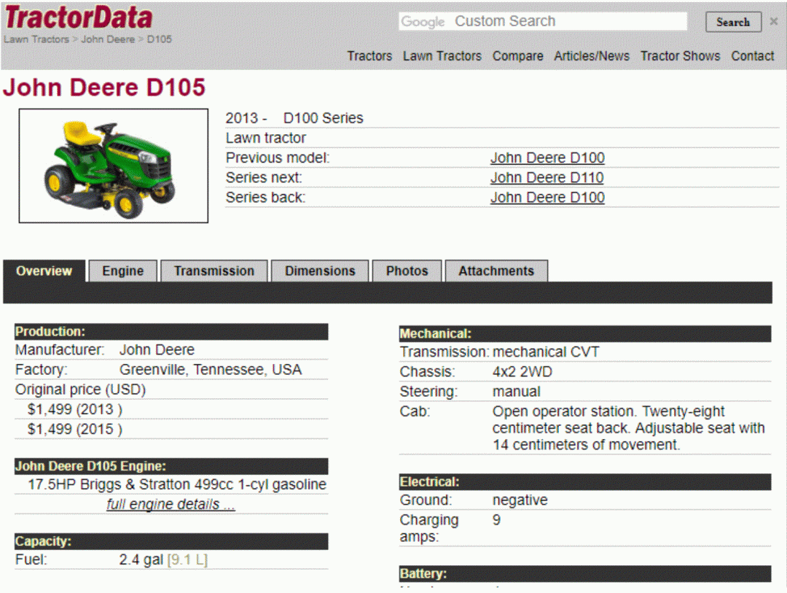Click the 'Lawn tractor' type text
The image size is (787, 593).
(265, 138)
